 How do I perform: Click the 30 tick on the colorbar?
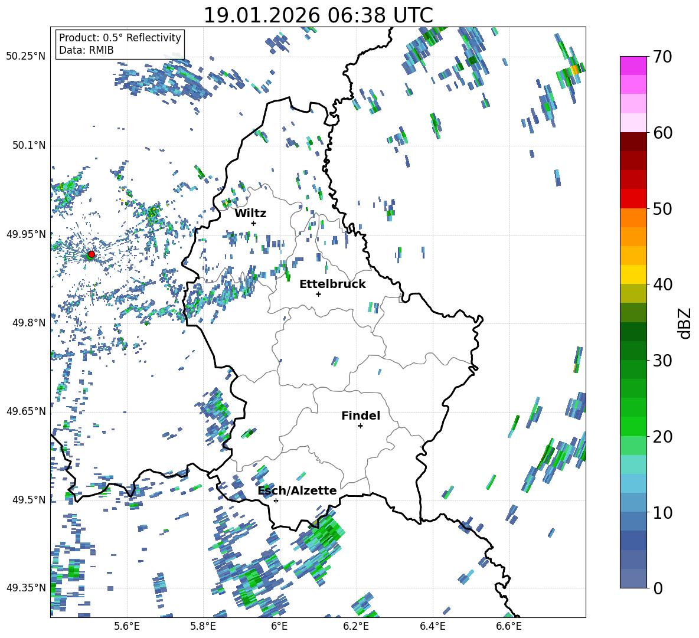point(662,361)
